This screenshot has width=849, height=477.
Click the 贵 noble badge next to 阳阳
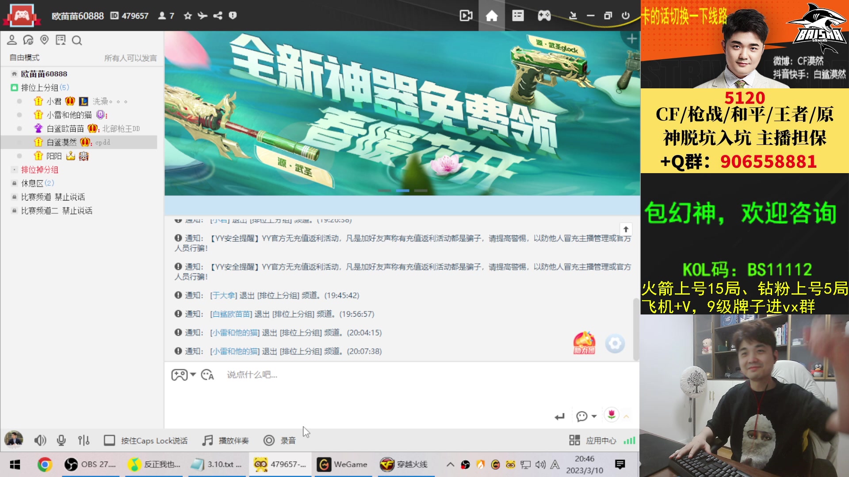[x=84, y=156]
